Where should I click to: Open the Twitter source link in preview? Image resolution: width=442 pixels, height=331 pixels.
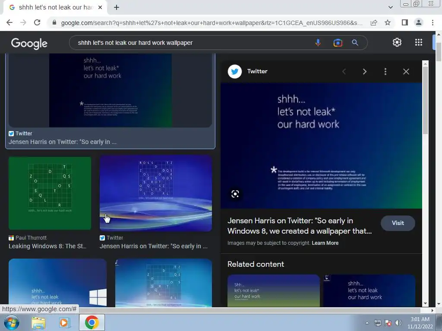coord(257,71)
